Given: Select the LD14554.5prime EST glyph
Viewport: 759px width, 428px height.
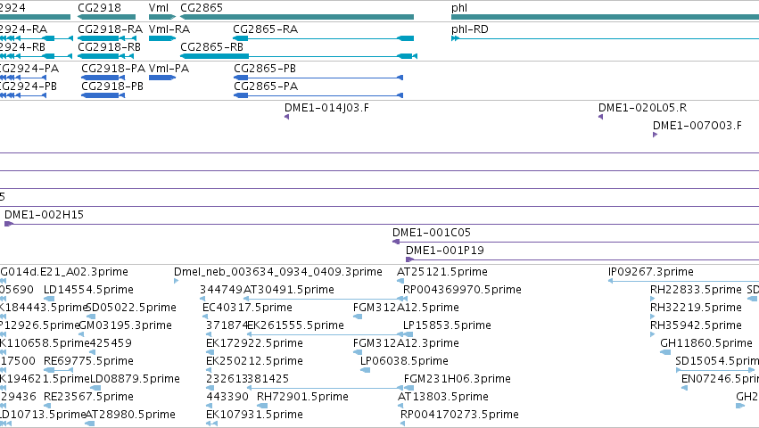Looking at the screenshot, I should coord(49,299).
